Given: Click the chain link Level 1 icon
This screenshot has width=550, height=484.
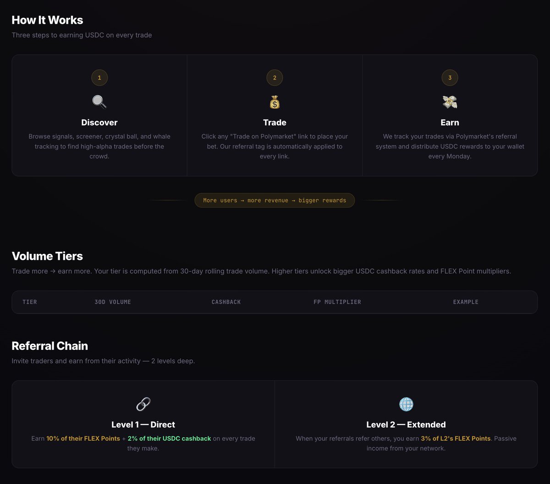Looking at the screenshot, I should pyautogui.click(x=143, y=404).
